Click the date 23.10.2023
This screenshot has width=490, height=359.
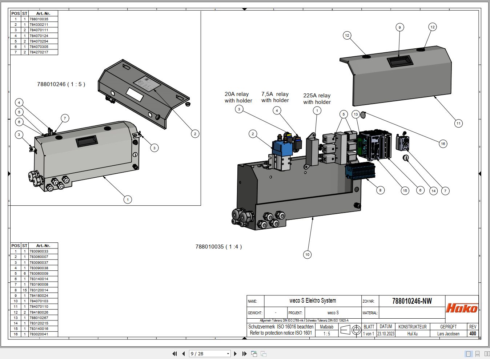pyautogui.click(x=386, y=334)
